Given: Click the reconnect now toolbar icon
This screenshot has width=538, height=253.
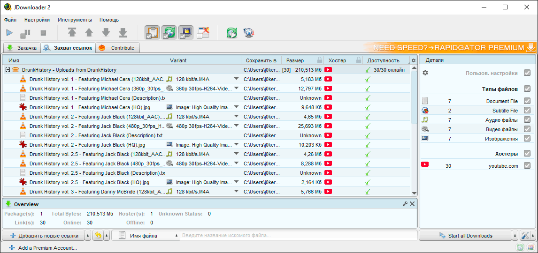Looking at the screenshot, I should point(232,32).
